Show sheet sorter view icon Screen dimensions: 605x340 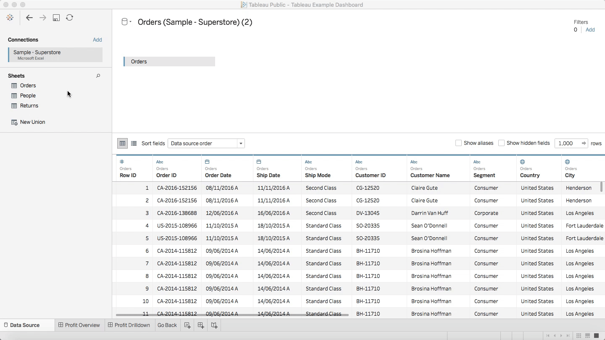point(579,335)
